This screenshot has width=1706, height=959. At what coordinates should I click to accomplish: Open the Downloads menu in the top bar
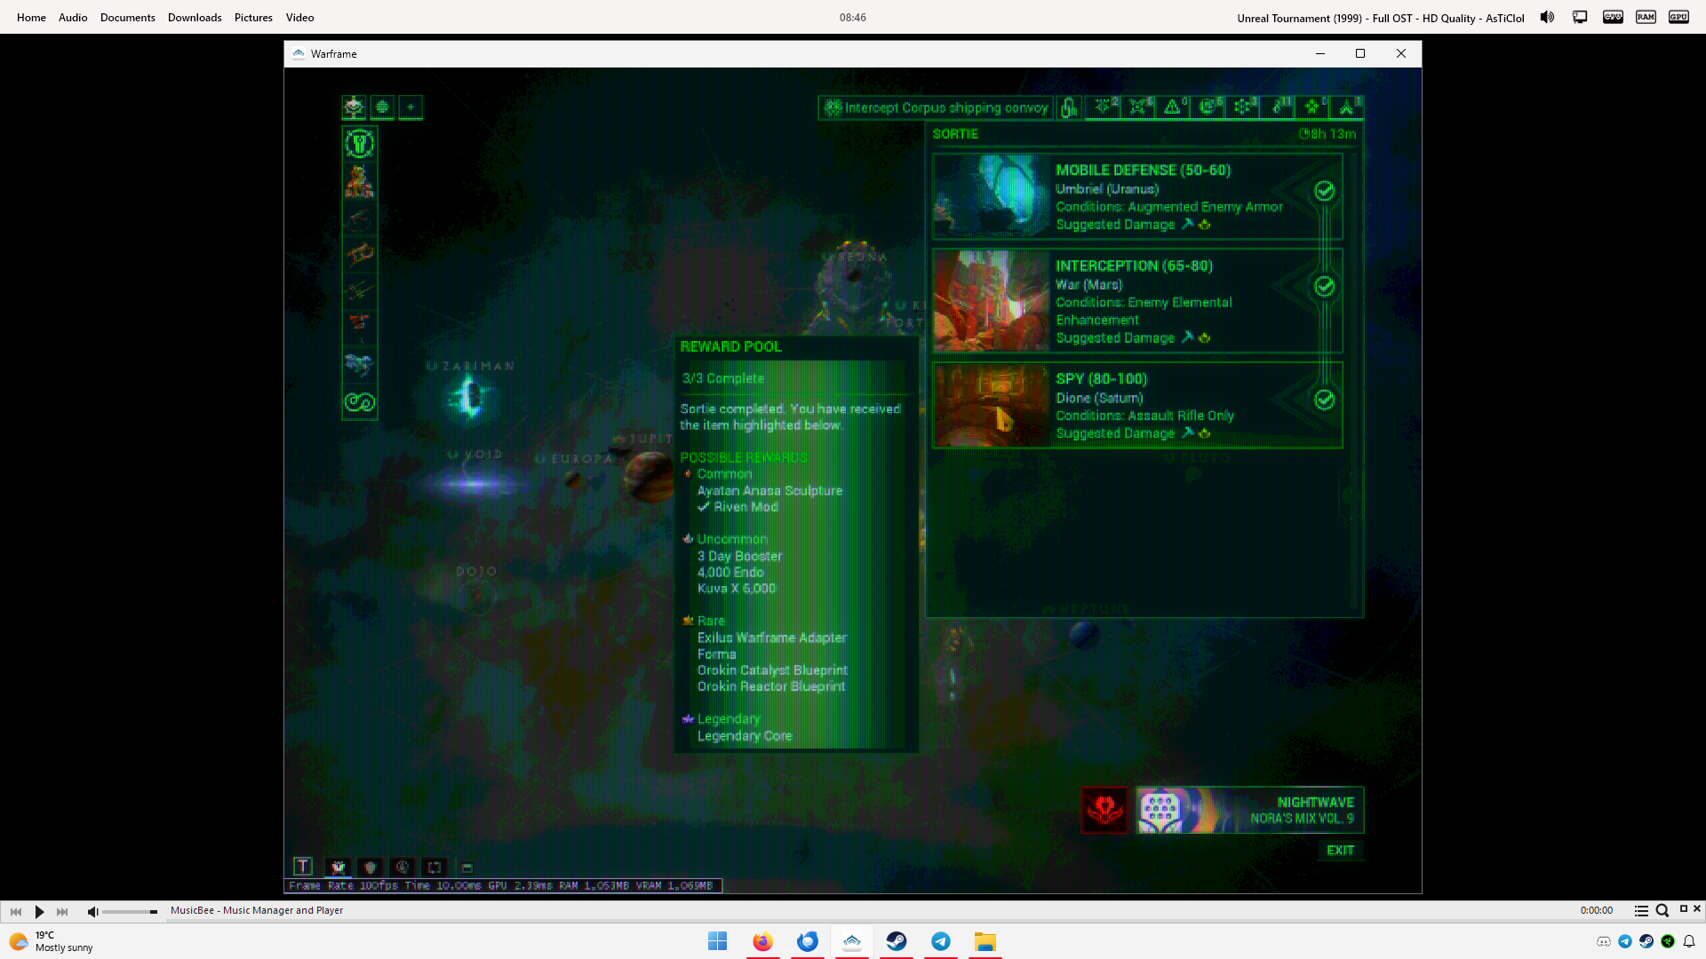pyautogui.click(x=195, y=18)
